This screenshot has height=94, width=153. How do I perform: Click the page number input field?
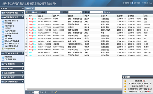[x=37, y=92]
